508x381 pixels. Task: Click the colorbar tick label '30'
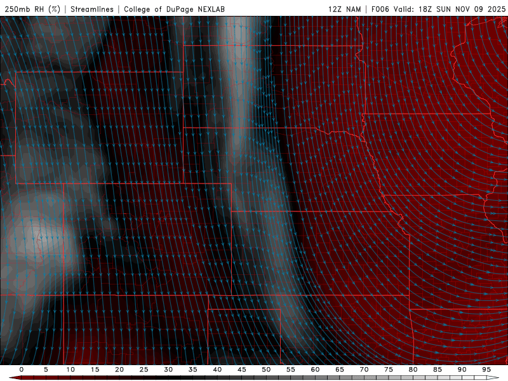pyautogui.click(x=168, y=370)
